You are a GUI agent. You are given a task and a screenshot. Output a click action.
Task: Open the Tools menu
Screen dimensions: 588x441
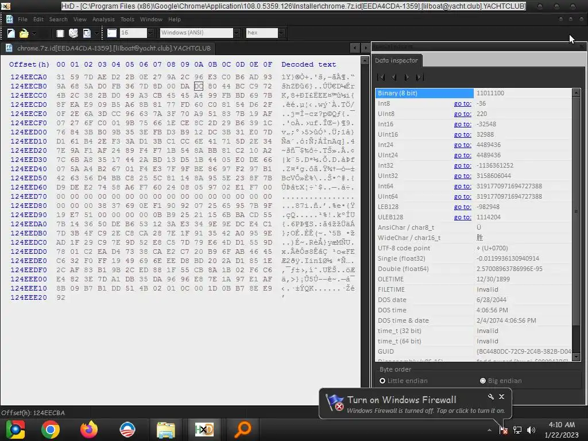[127, 19]
